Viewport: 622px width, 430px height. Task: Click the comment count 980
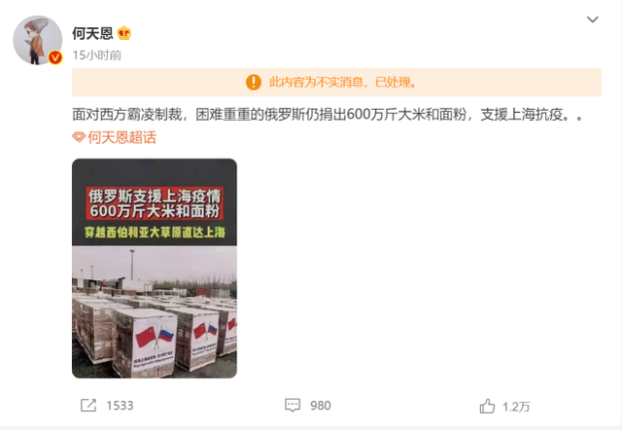coord(321,406)
